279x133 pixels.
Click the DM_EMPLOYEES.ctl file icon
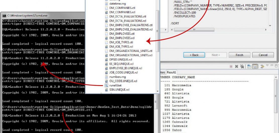(106, 34)
